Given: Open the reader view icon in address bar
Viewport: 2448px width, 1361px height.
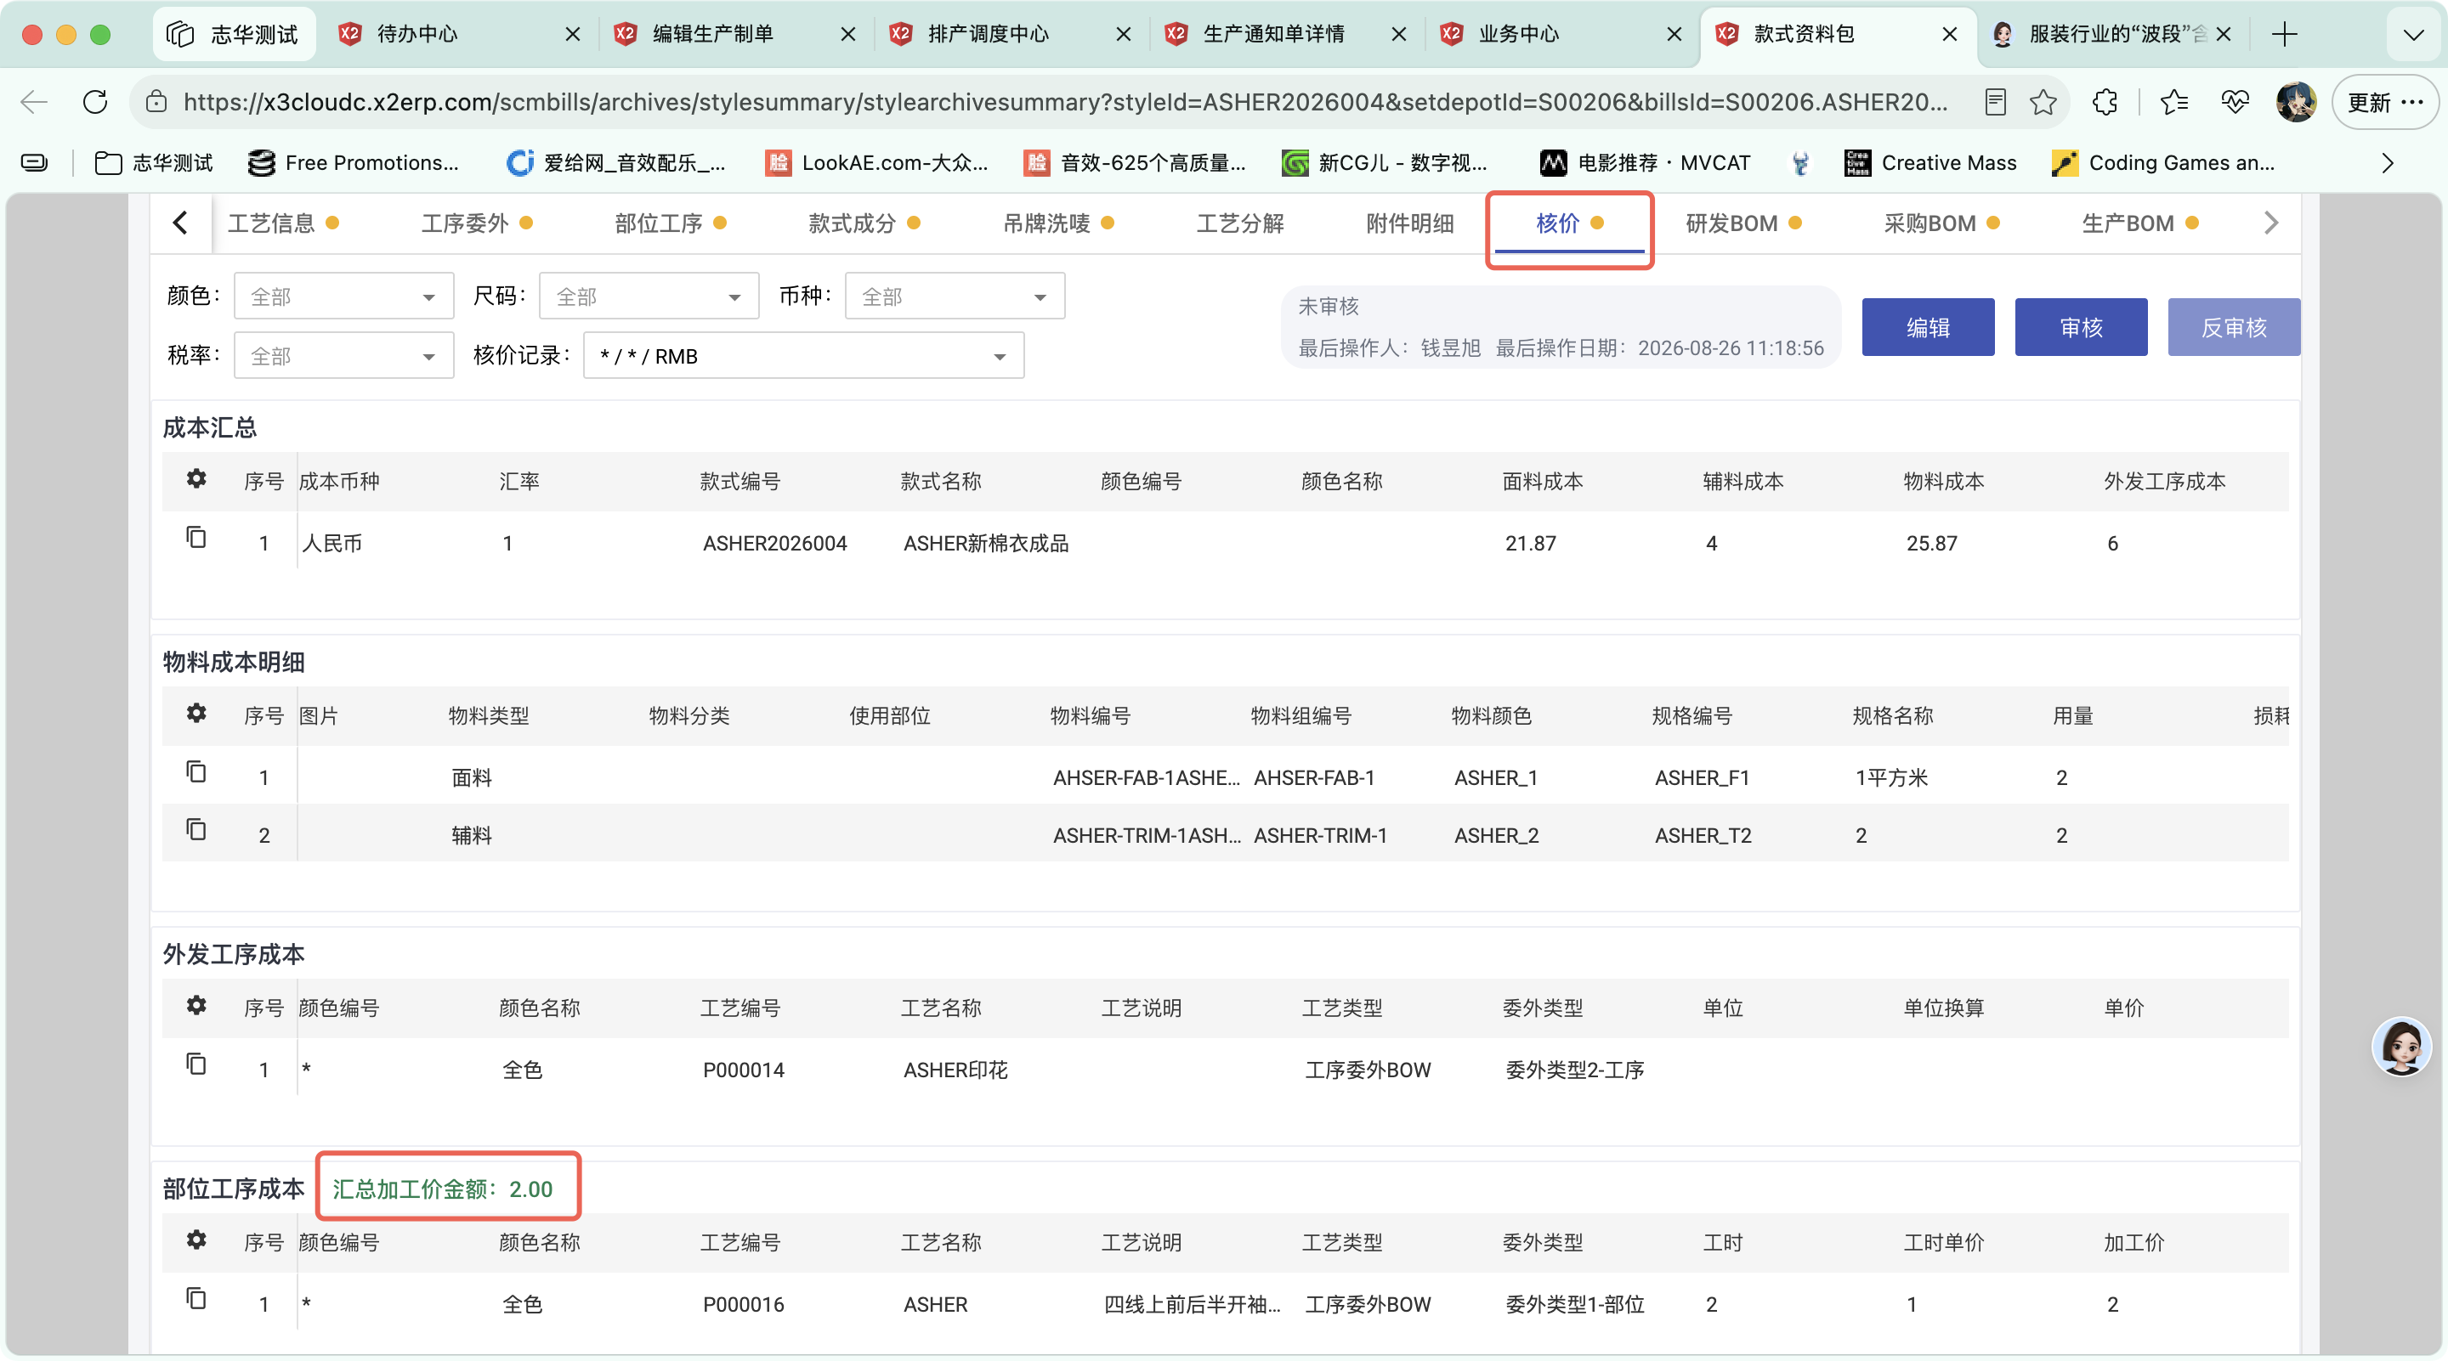Looking at the screenshot, I should tap(1995, 102).
